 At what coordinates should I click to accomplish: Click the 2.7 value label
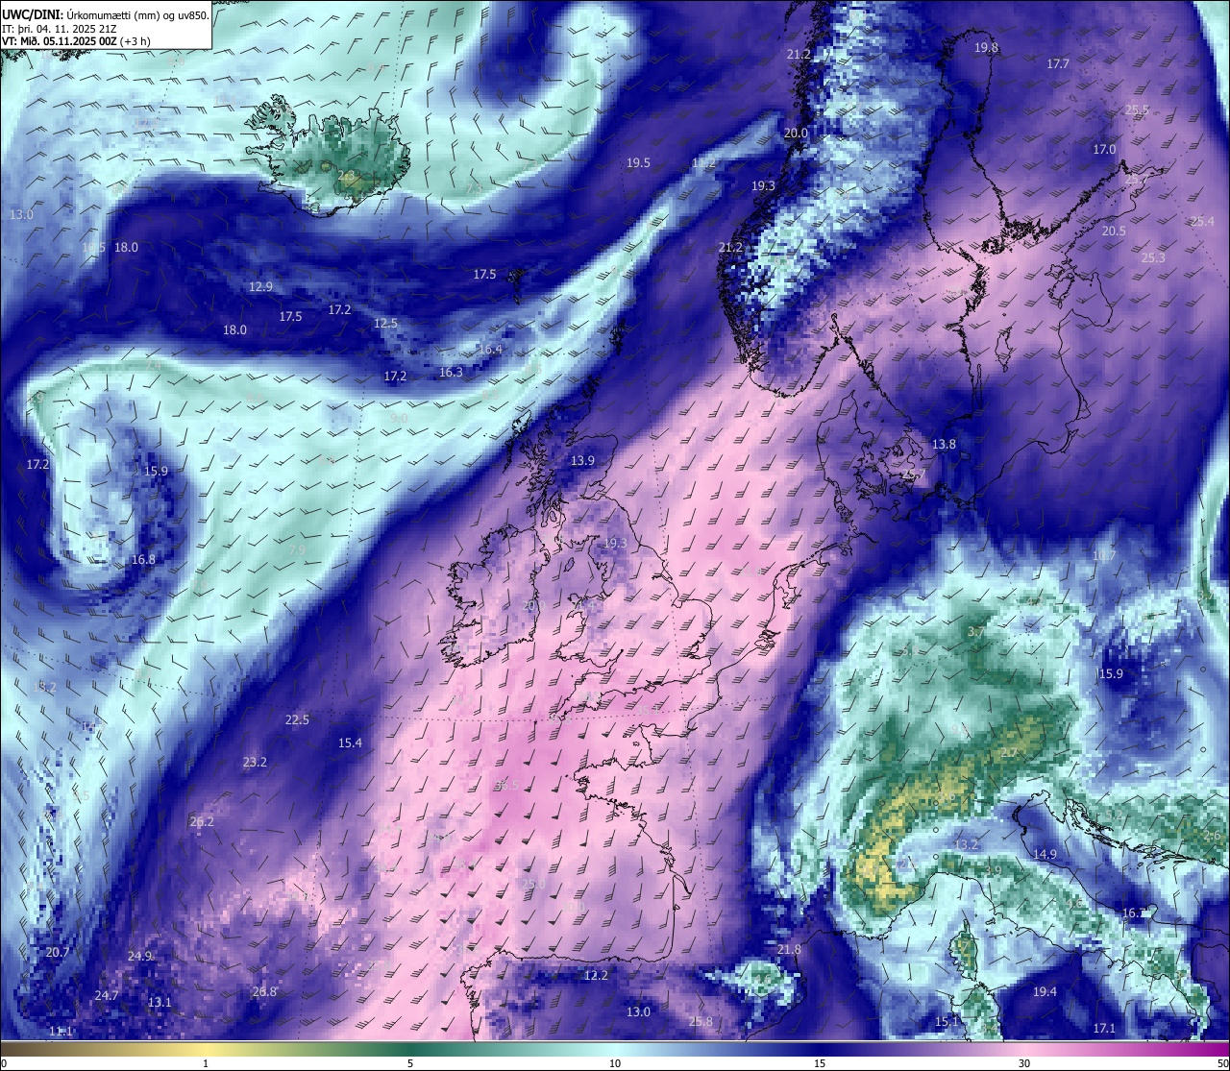click(1009, 752)
